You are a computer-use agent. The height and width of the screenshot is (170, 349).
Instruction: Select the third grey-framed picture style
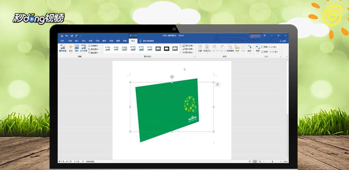tap(124, 49)
